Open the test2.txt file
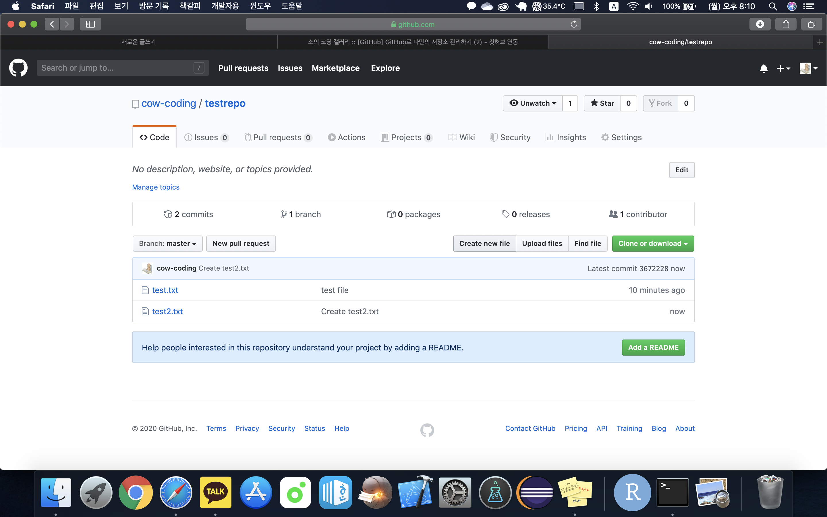Viewport: 827px width, 517px height. 167,311
